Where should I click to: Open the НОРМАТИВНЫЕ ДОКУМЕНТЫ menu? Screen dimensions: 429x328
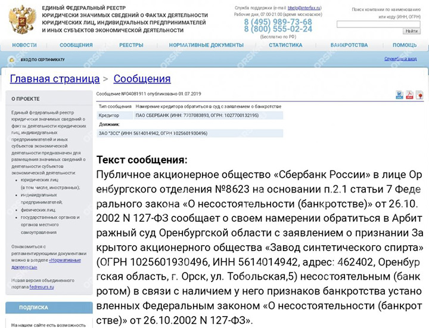[x=206, y=45]
